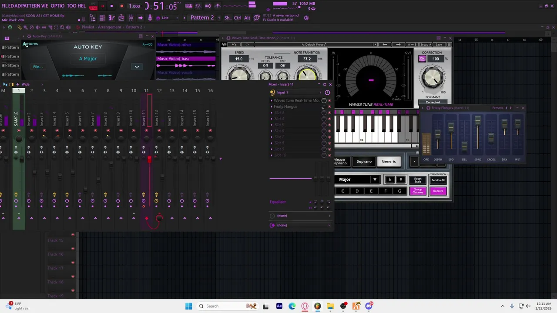The height and width of the screenshot is (313, 557).
Task: Click the Waves Tune plugin gear options icon
Action: coord(228,38)
